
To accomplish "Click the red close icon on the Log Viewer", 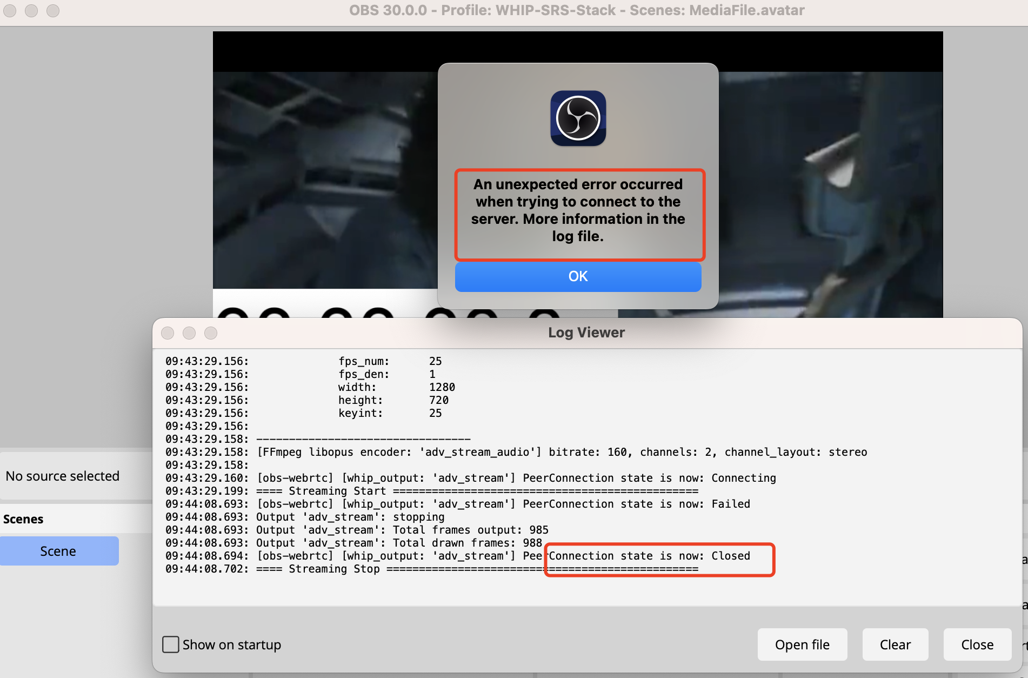I will click(x=168, y=333).
